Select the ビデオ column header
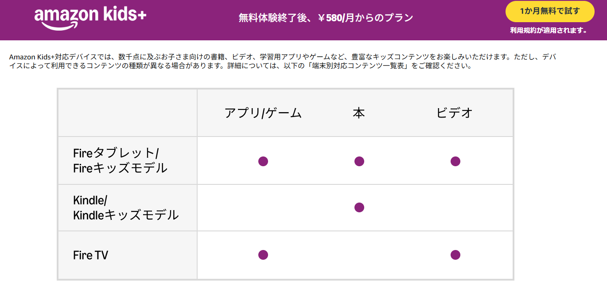The height and width of the screenshot is (289, 607). click(x=455, y=113)
